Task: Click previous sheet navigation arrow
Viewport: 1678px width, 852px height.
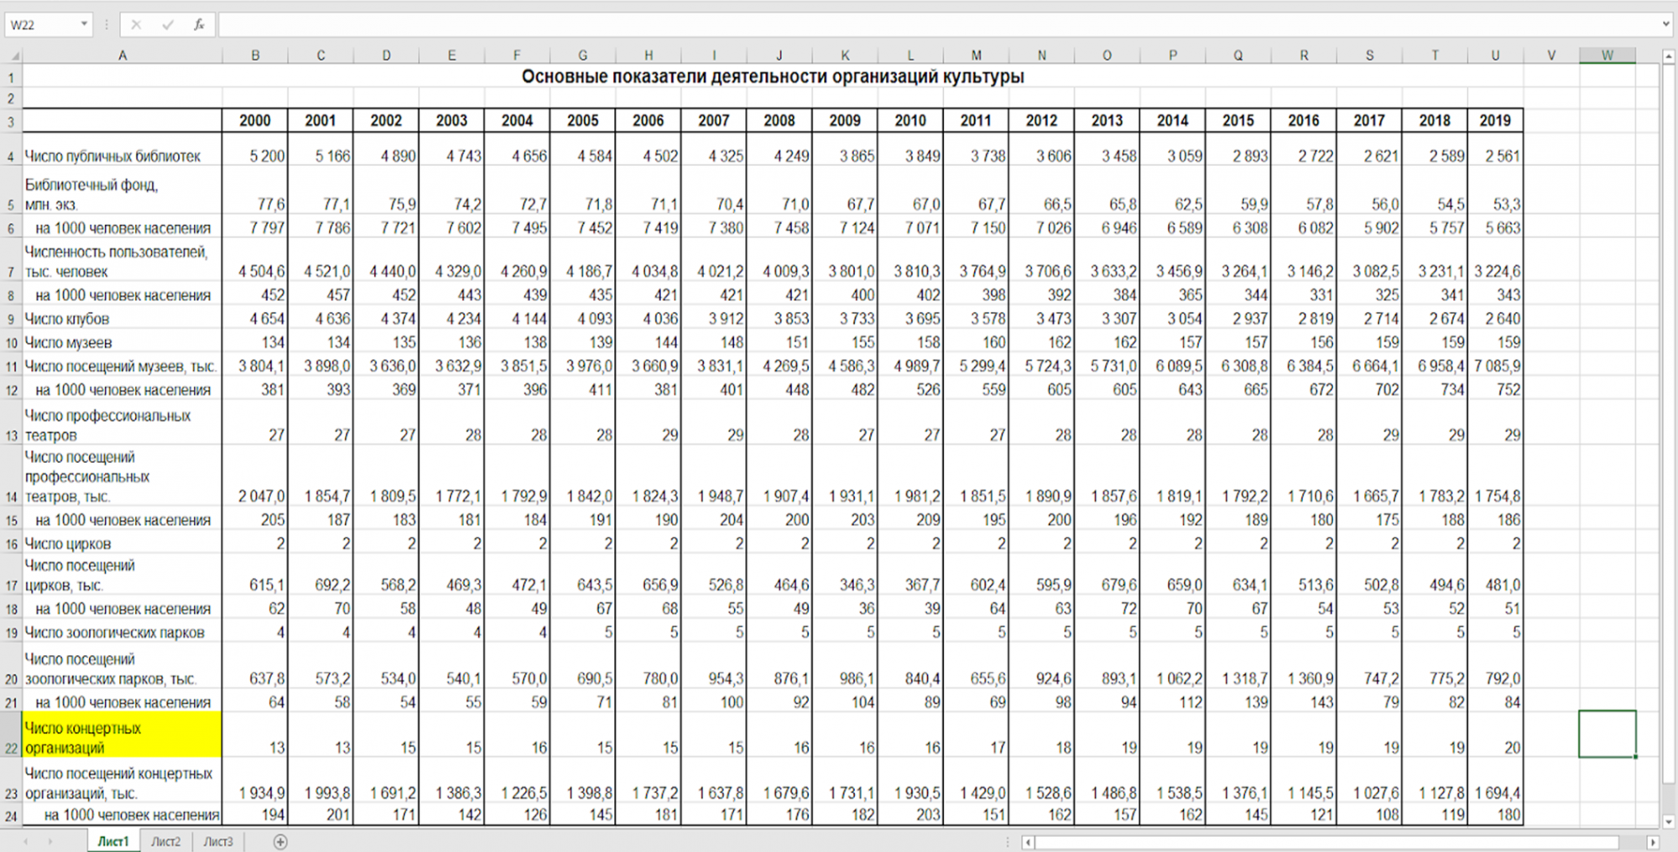Action: pyautogui.click(x=26, y=841)
